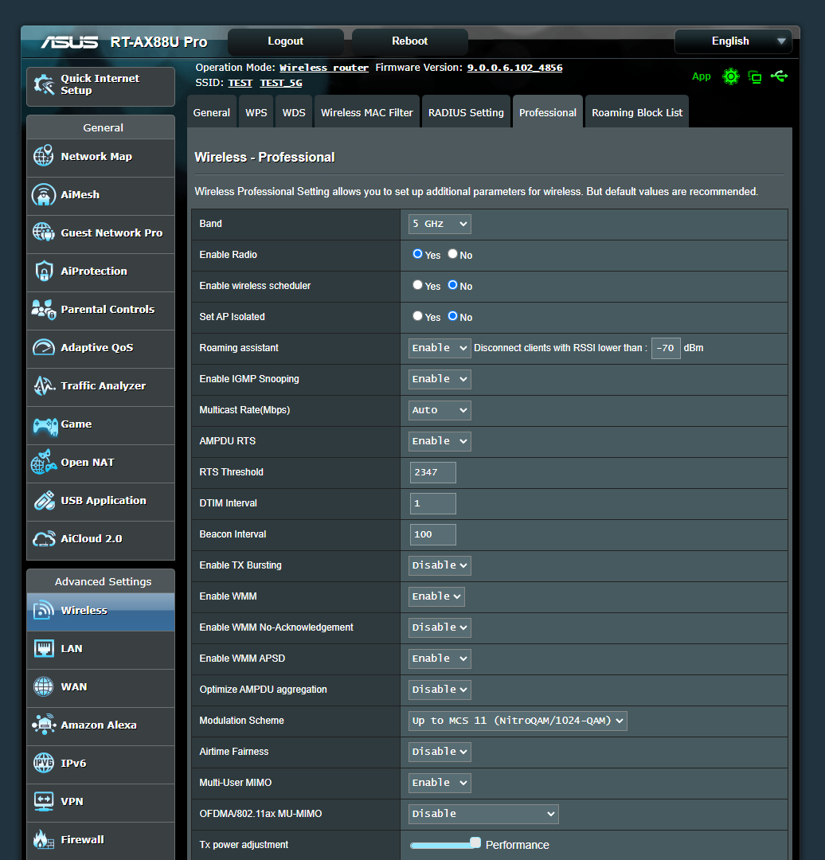The height and width of the screenshot is (860, 825).
Task: Click the RSSI threshold -70 field
Action: [666, 348]
